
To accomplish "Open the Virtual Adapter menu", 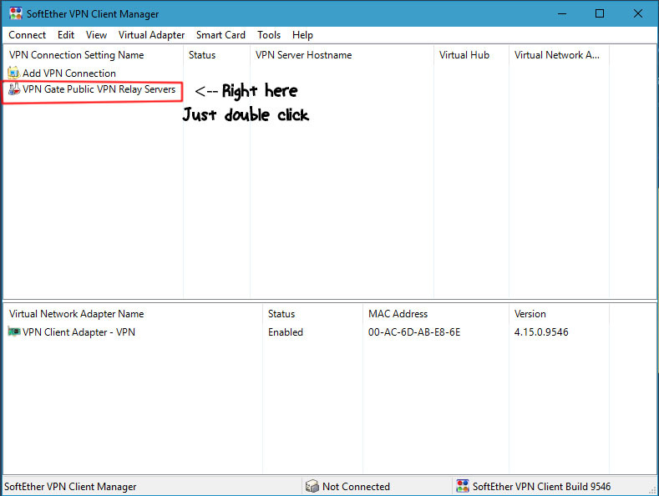I will click(151, 35).
